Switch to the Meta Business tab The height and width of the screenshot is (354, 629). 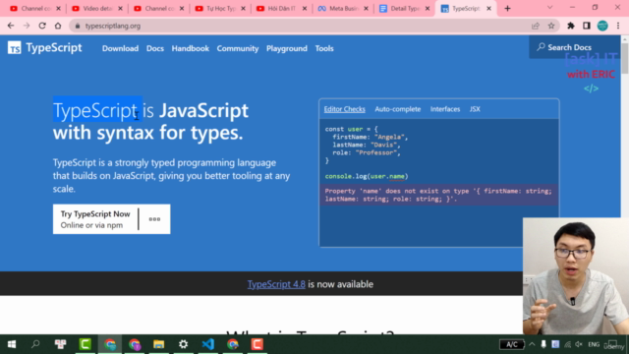click(343, 9)
